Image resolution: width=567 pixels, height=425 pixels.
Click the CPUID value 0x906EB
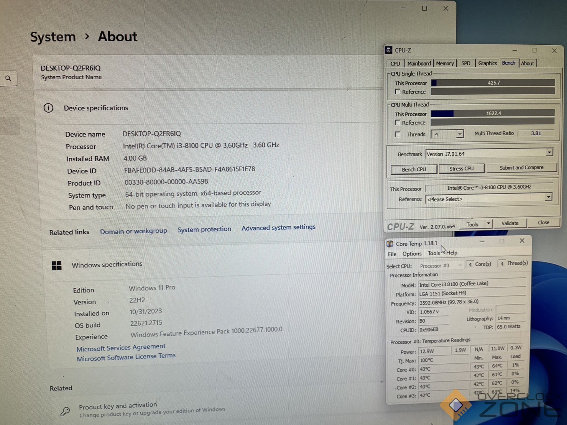click(433, 330)
